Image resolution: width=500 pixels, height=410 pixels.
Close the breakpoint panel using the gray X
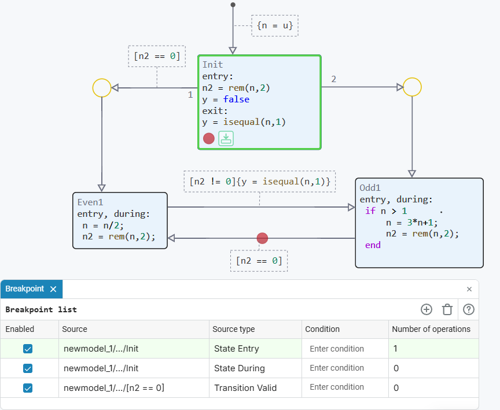[469, 289]
